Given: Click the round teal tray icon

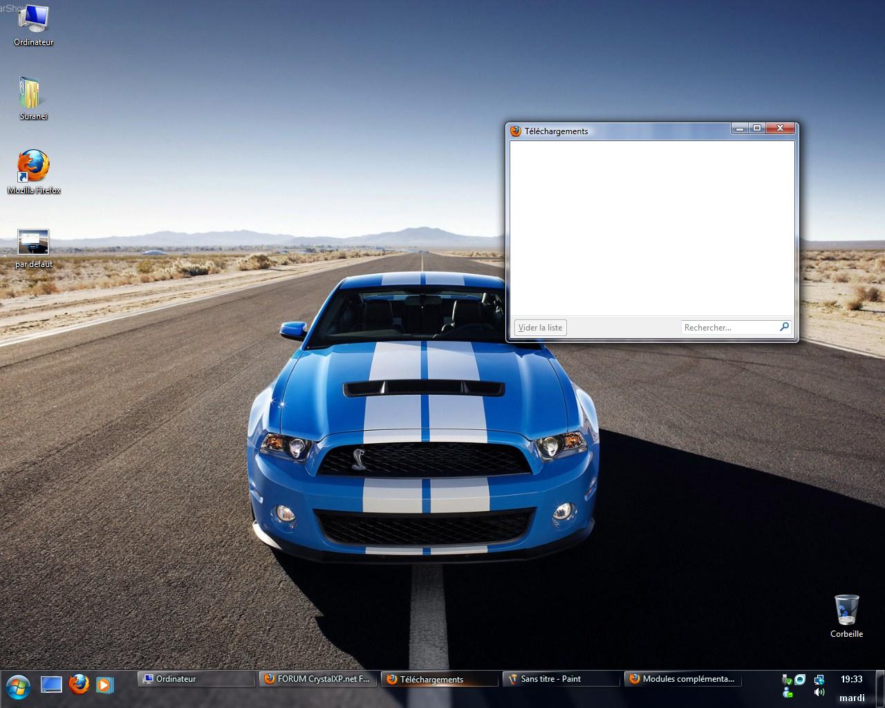Looking at the screenshot, I should (x=800, y=680).
